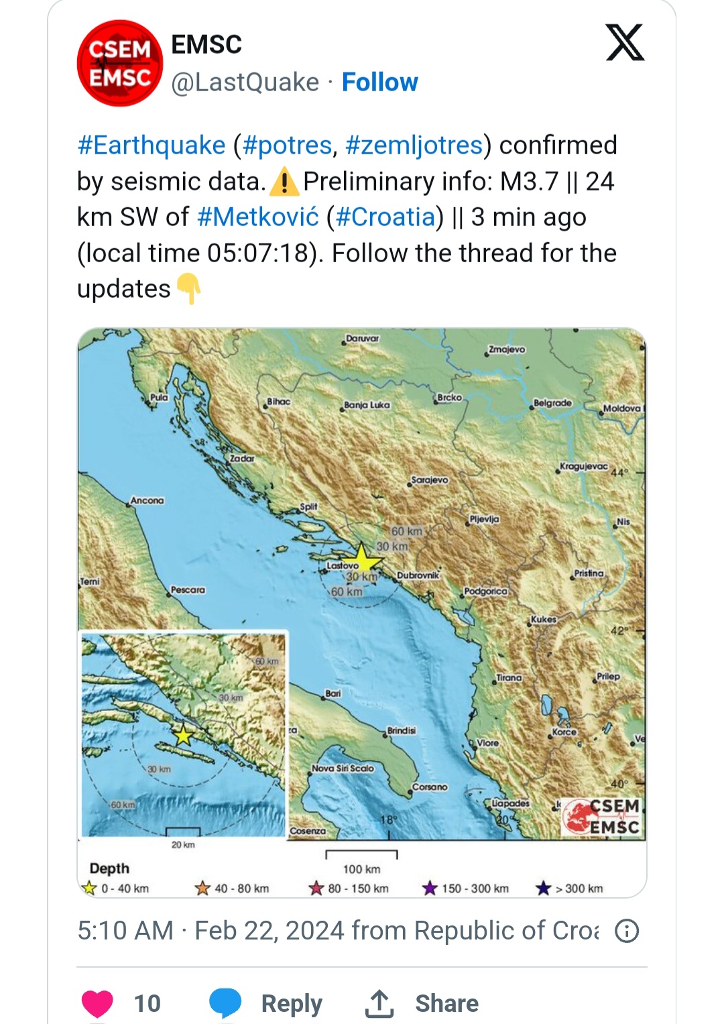Image resolution: width=724 pixels, height=1024 pixels.
Task: Open the inset zoom map with epicenter
Action: [x=184, y=735]
